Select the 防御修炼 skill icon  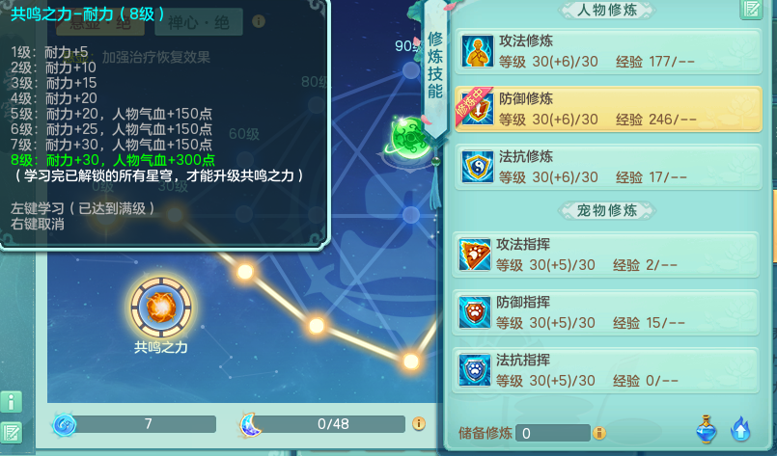point(478,109)
